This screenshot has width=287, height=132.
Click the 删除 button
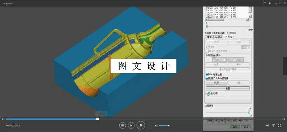click(x=239, y=64)
